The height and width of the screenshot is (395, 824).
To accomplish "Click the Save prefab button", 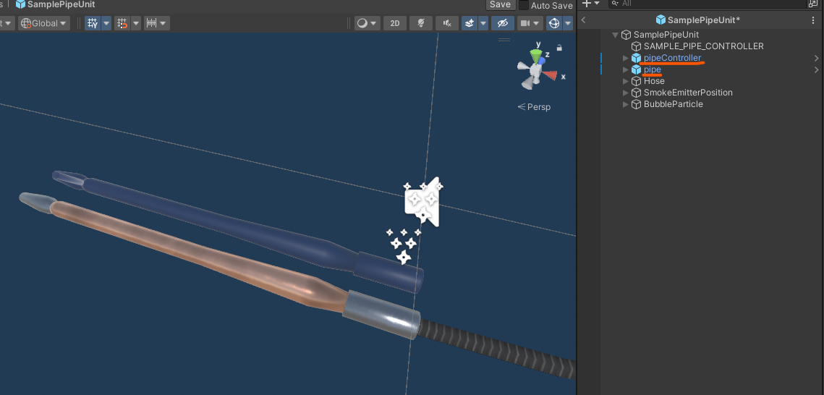I will 500,5.
